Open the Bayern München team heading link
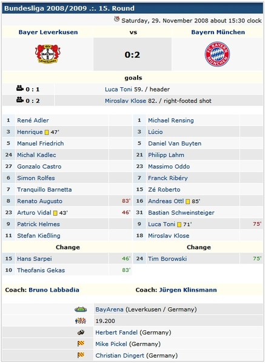Viewport: 265px width, 363px height. click(x=218, y=32)
